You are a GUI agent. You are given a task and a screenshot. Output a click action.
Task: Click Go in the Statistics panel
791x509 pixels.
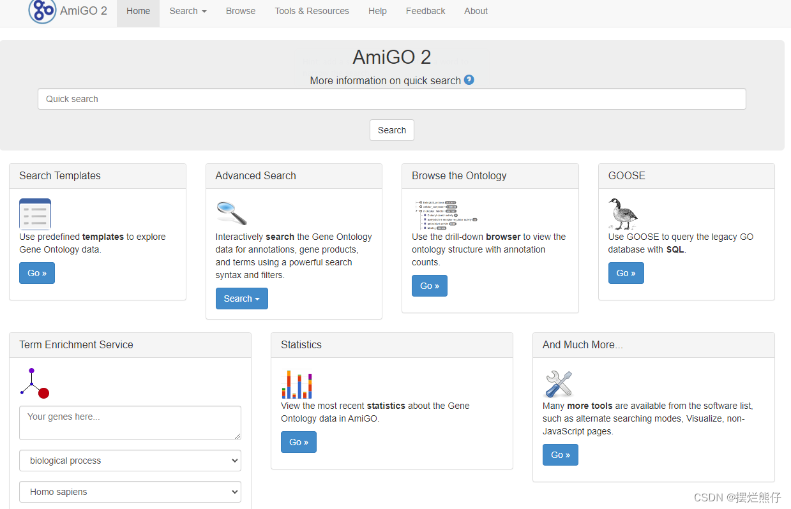[x=299, y=442]
